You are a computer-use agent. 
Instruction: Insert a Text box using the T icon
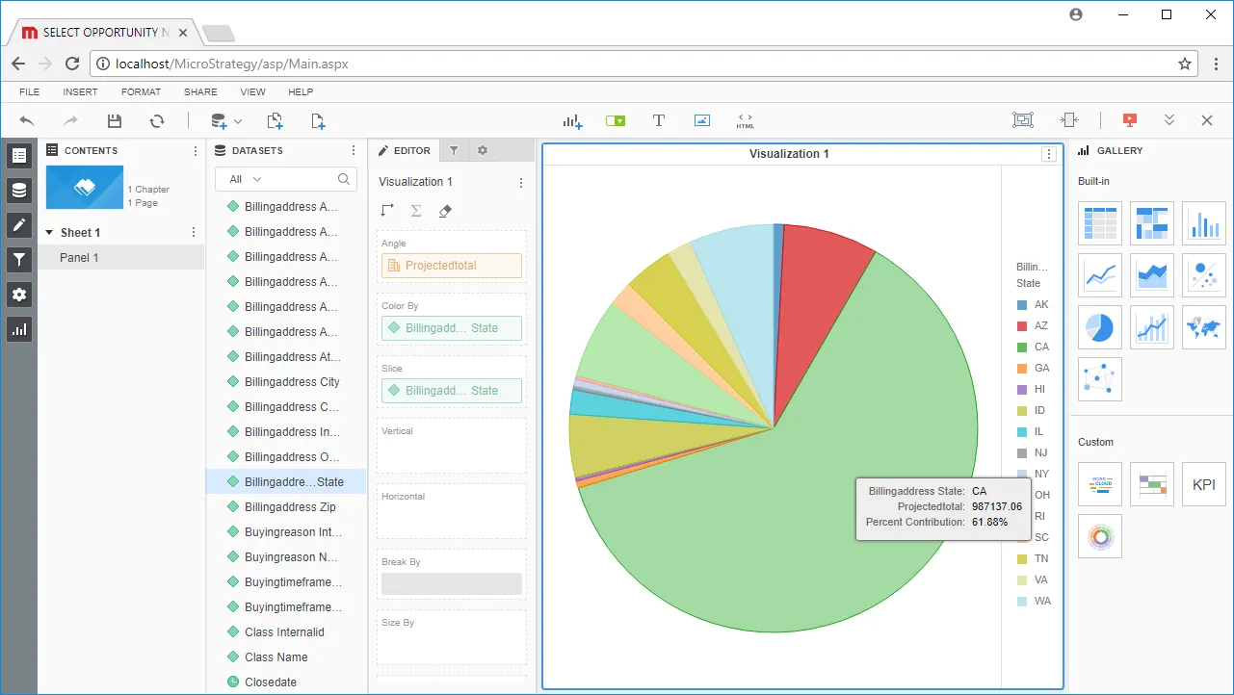659,120
